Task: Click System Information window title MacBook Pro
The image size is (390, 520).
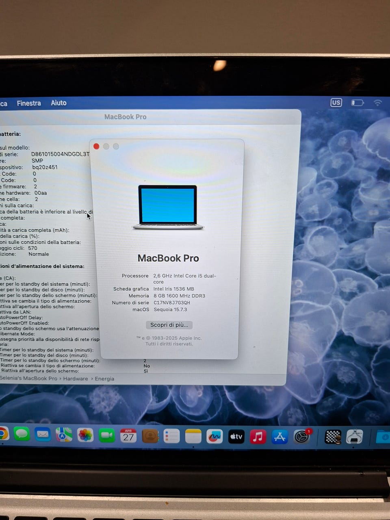Action: 125,117
